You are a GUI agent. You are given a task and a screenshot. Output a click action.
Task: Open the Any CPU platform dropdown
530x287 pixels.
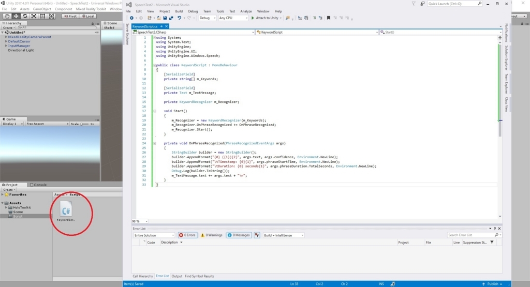coord(233,18)
